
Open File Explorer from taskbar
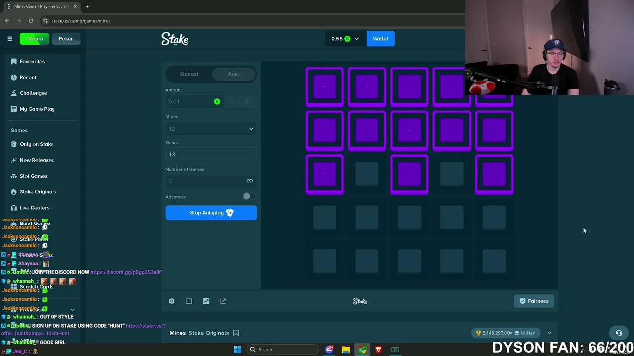click(x=346, y=350)
